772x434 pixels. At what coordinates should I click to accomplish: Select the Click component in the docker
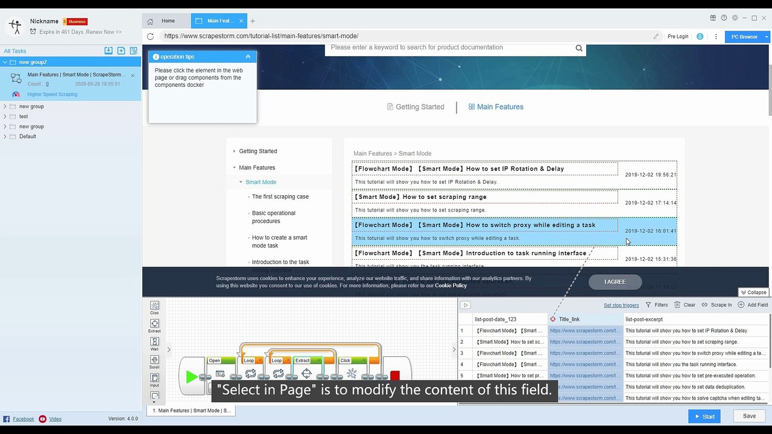pyautogui.click(x=154, y=307)
